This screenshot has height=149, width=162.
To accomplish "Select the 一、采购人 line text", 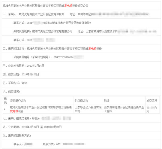I will pyautogui.click(x=34, y=14).
